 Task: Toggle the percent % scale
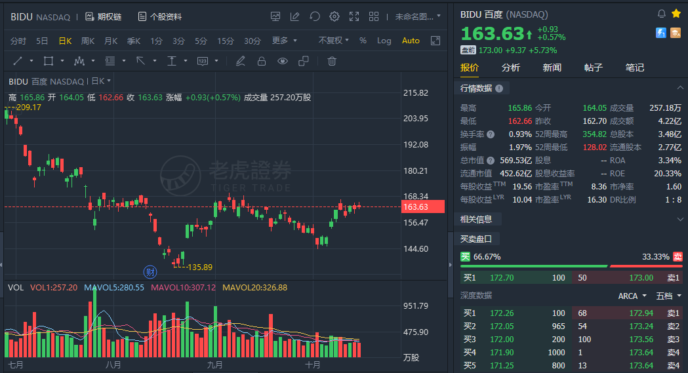pos(363,41)
